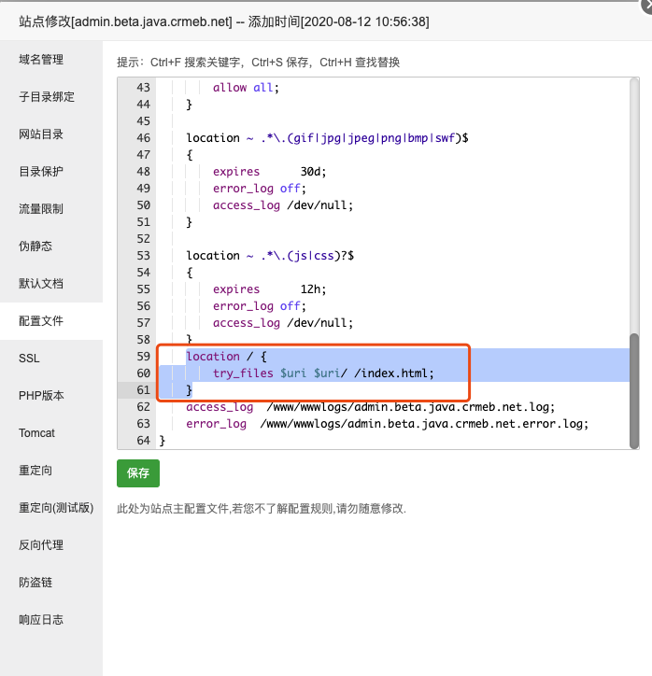Click the editor vertical scrollbar thumb
This screenshot has height=676, width=652.
pos(634,391)
